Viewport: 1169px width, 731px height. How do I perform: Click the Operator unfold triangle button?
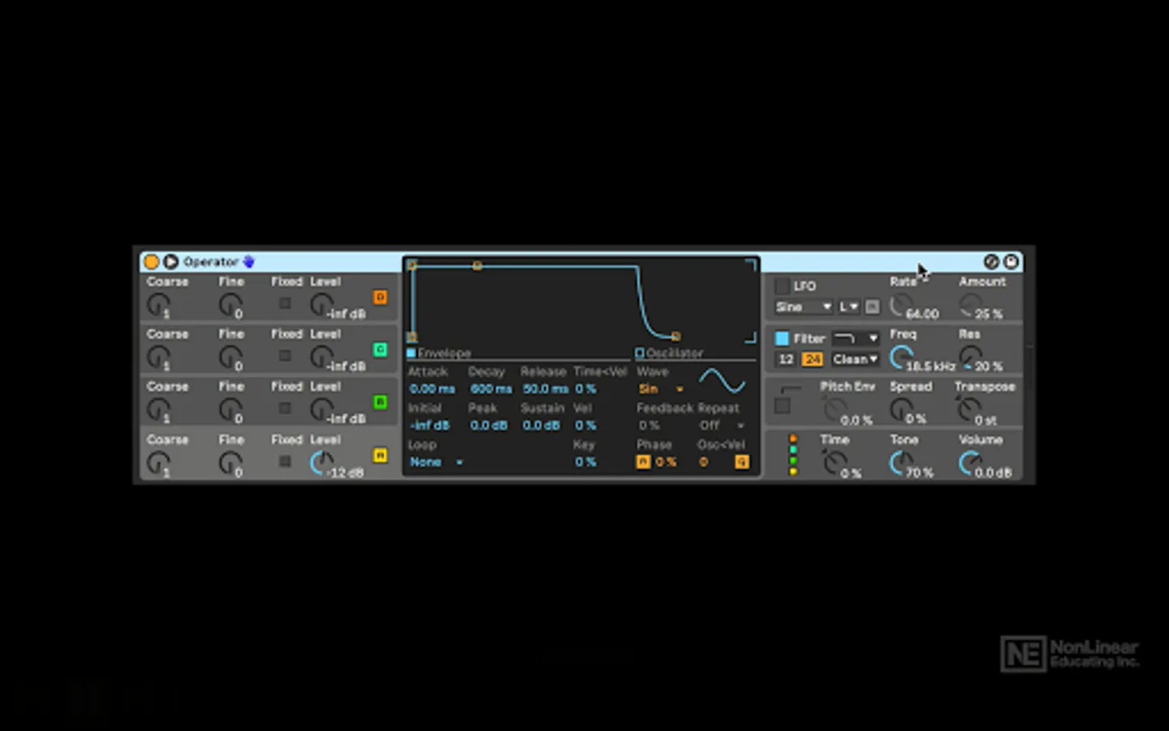click(170, 262)
